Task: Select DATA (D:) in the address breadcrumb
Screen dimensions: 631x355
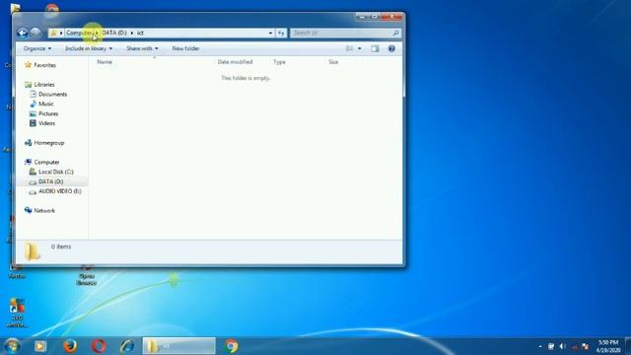Action: 114,33
